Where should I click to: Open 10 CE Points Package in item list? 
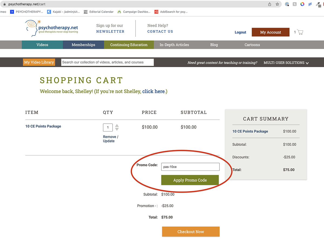point(43,126)
